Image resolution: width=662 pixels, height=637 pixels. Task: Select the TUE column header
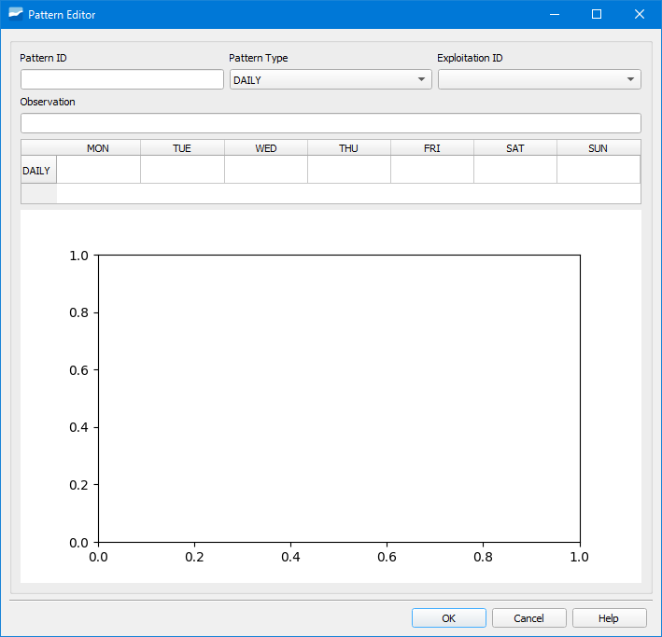coord(182,148)
